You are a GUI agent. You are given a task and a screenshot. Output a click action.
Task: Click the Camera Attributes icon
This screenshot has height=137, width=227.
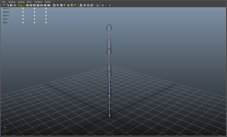pyautogui.click(x=7, y=5)
